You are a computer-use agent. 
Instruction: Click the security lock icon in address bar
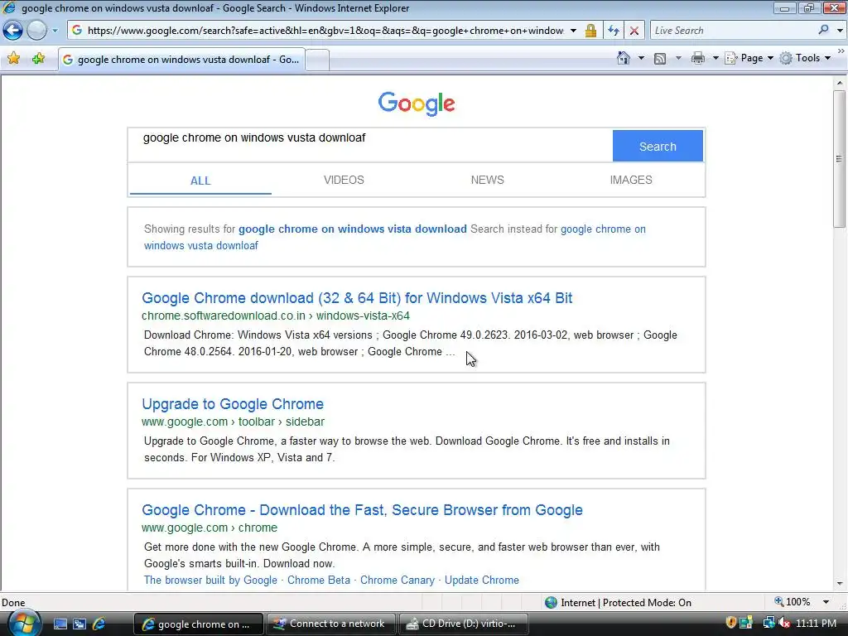[590, 31]
